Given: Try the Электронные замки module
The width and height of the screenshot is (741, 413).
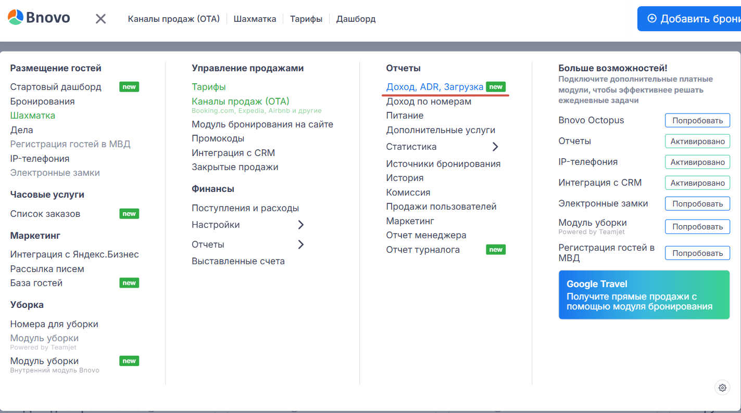Looking at the screenshot, I should (x=697, y=204).
